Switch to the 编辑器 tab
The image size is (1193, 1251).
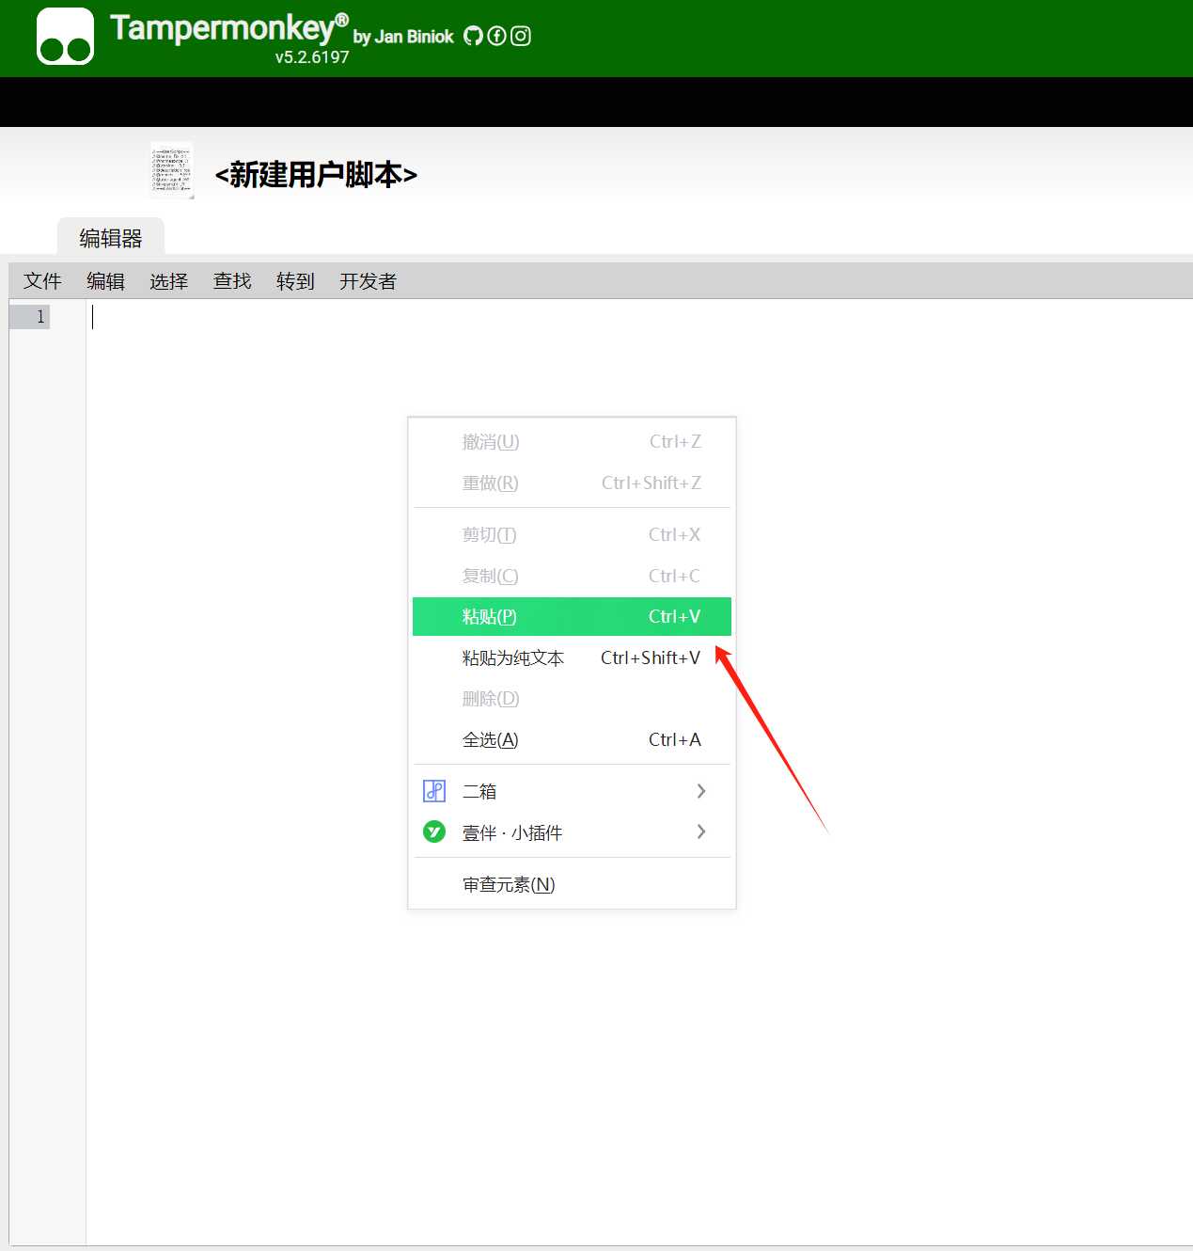tap(111, 237)
